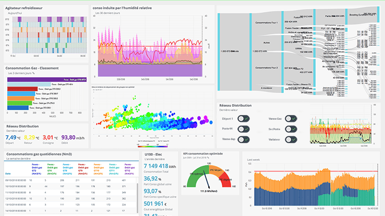385x216 pixels.
Task: Click the KPI gauge needle
Action: tap(206, 180)
